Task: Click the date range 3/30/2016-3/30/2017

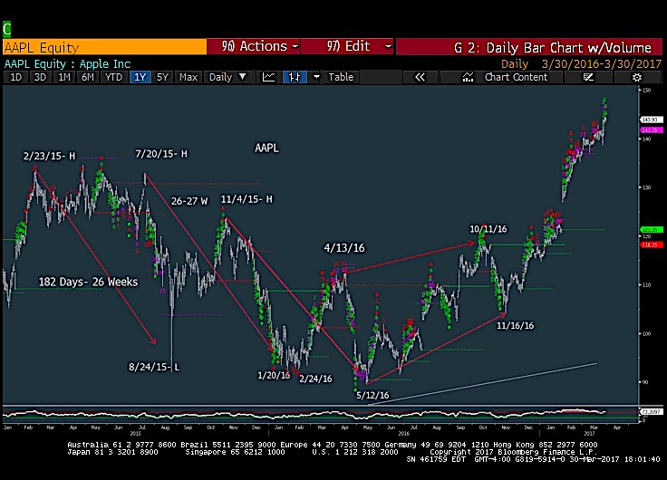Action: pyautogui.click(x=602, y=64)
